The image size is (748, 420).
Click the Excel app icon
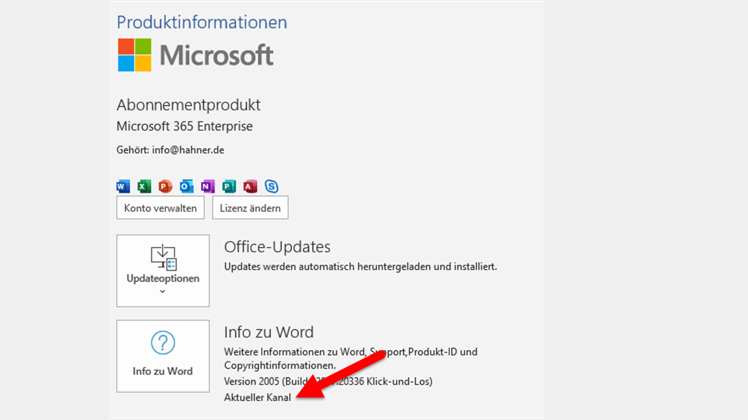click(x=144, y=187)
